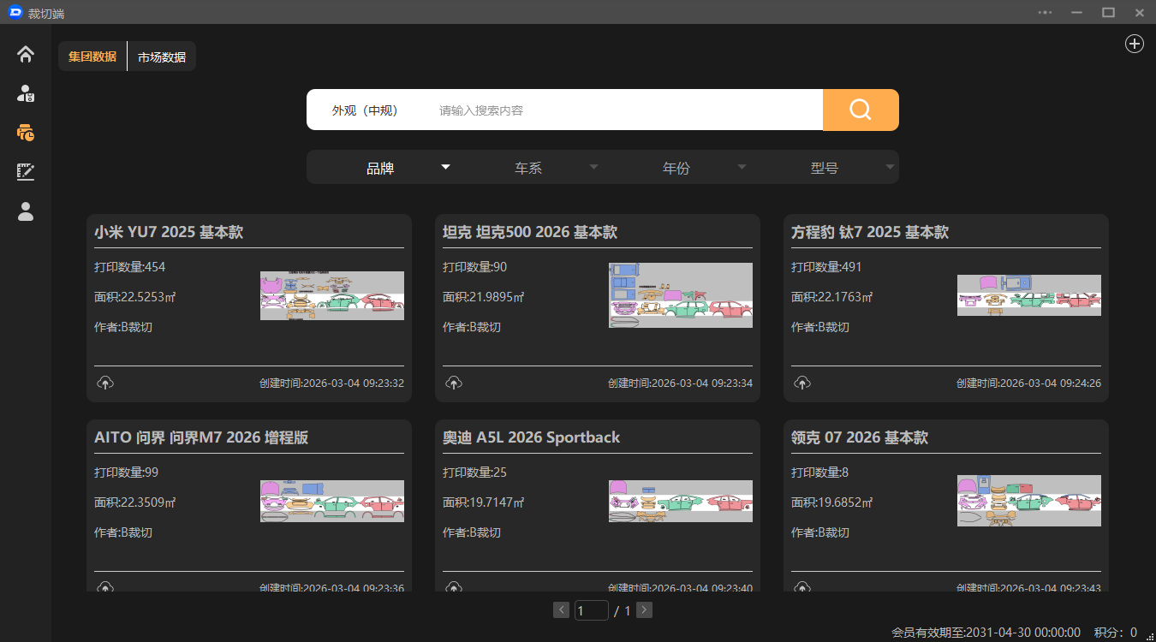1156x642 pixels.
Task: Click 作者:B裁切 on 领克 07 card
Action: coord(820,532)
